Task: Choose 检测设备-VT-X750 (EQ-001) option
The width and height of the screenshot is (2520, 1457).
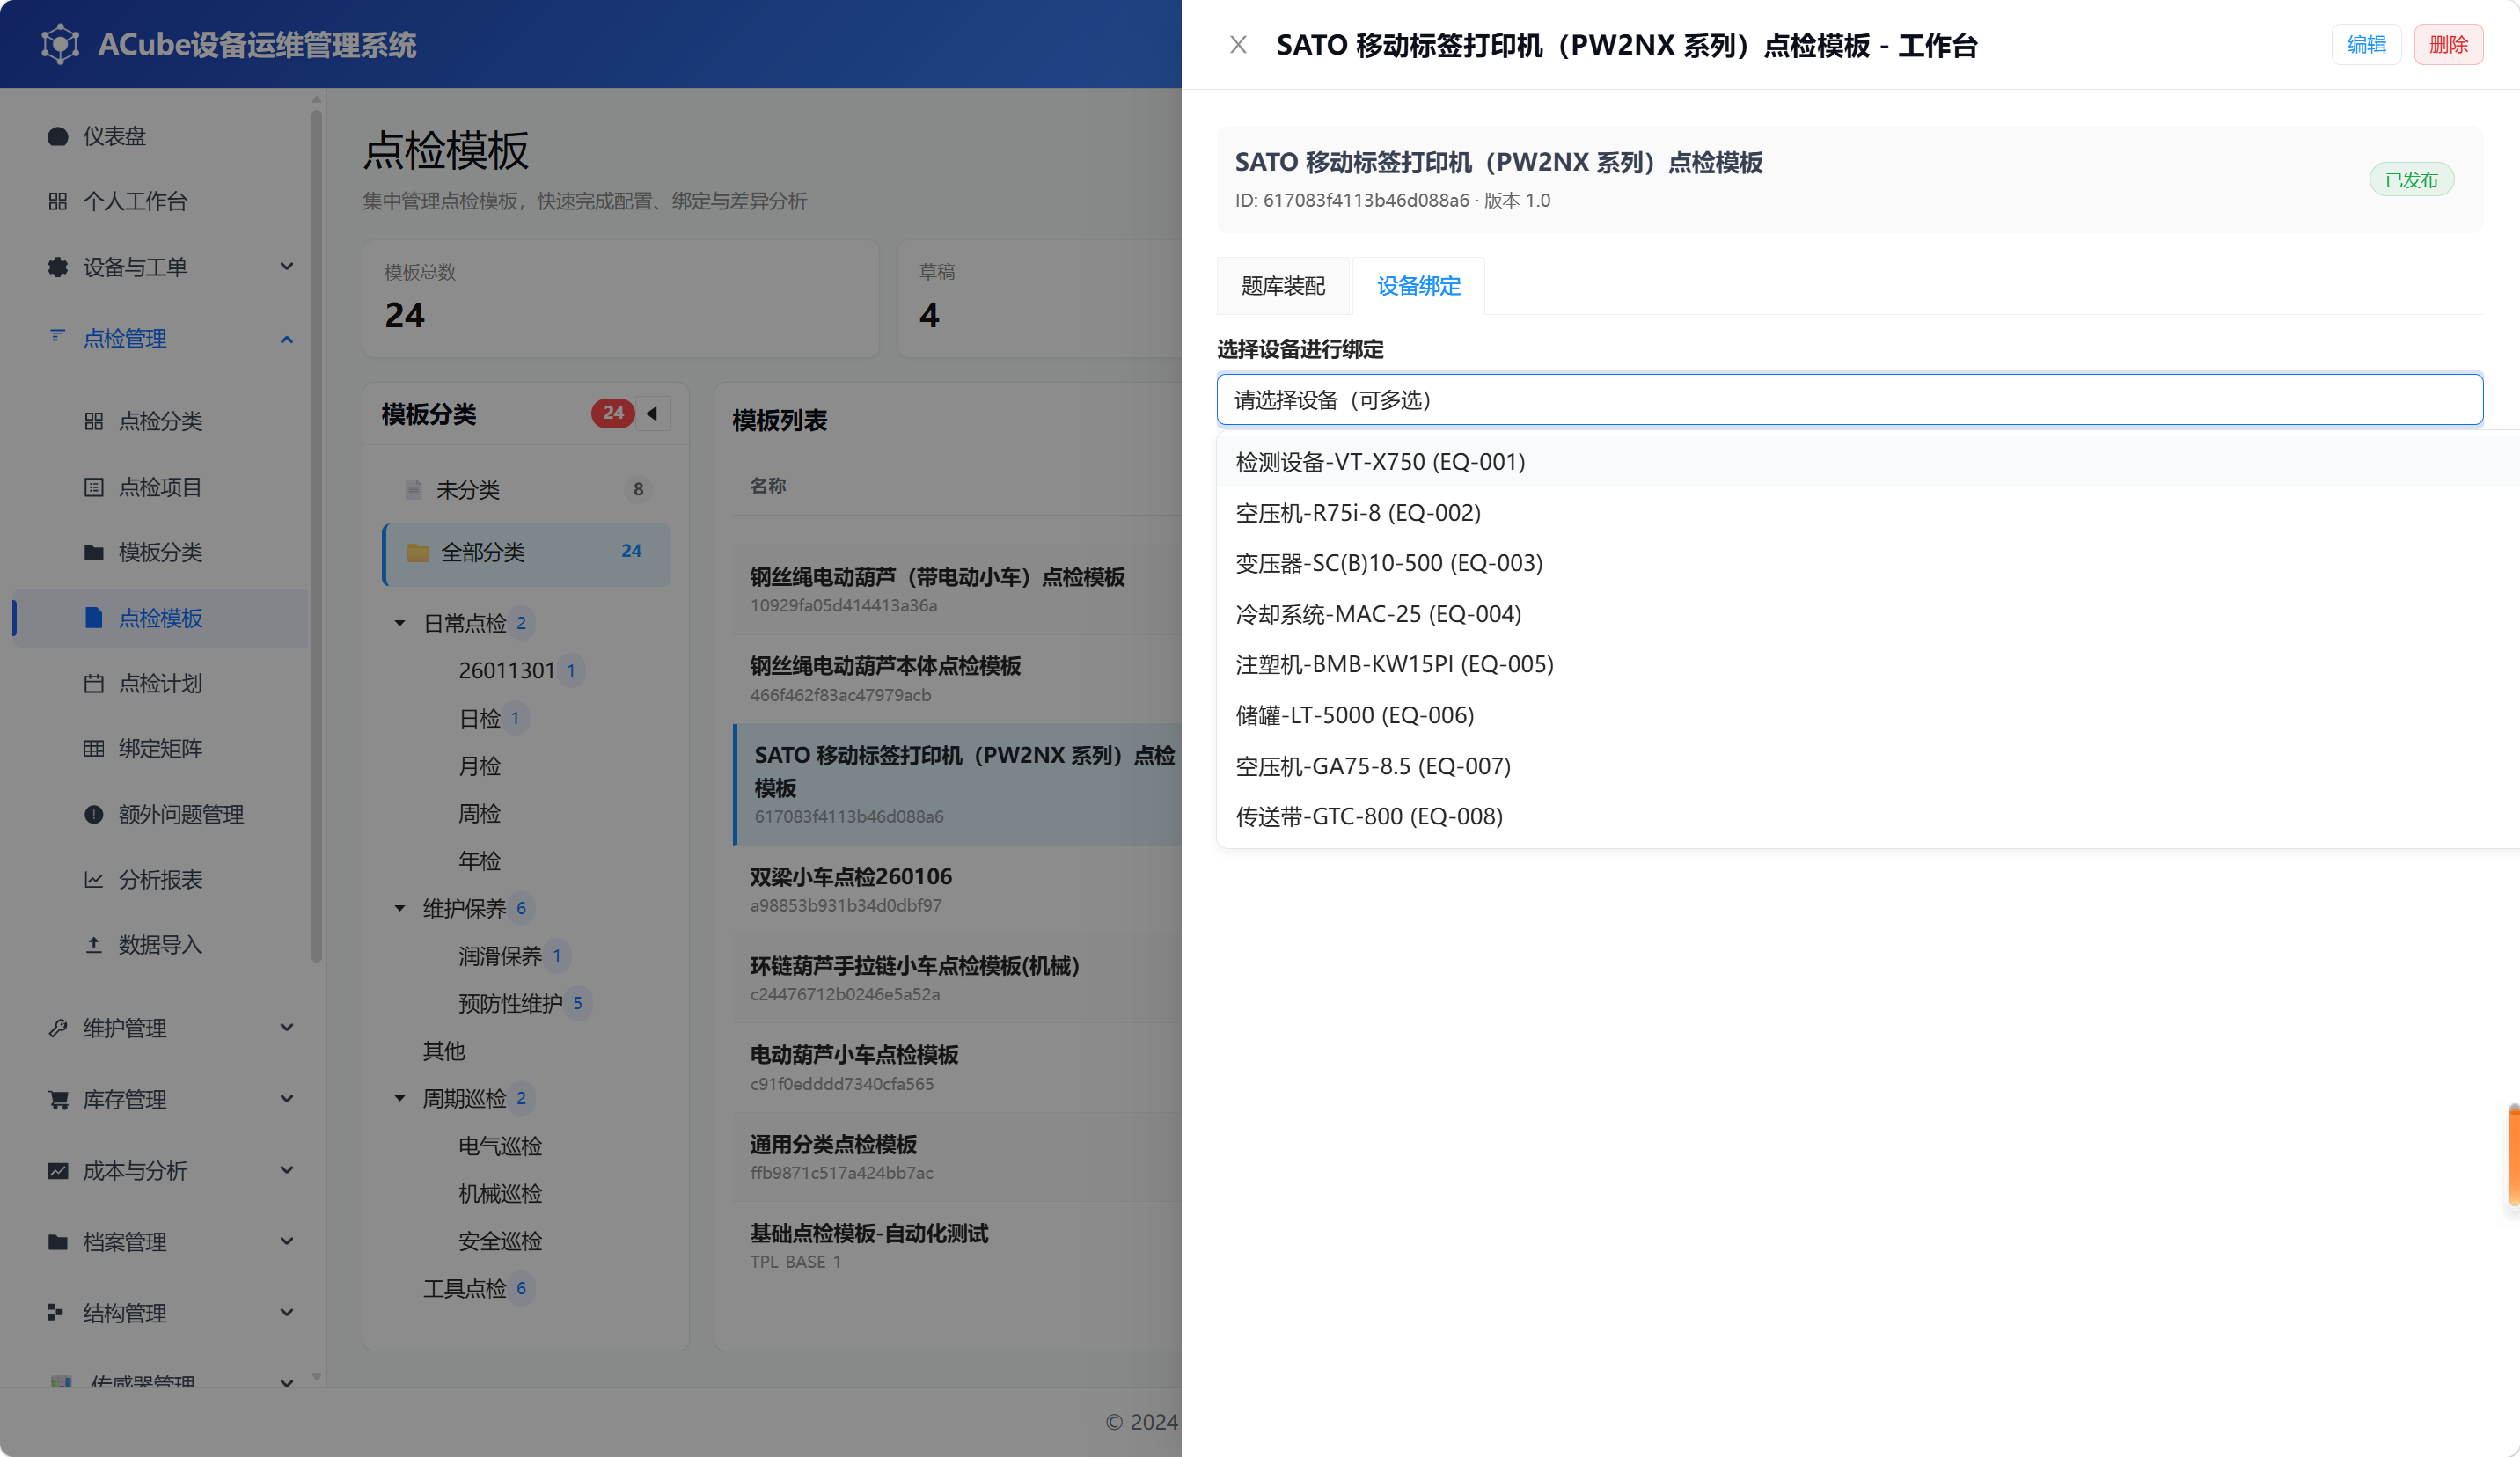Action: tap(1866, 462)
